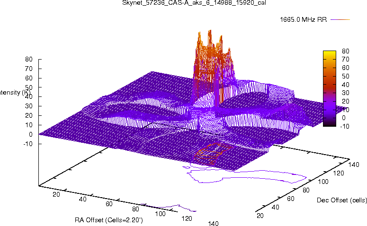
Task: Click the 20 tick on the RA Offset axis
Action: tap(56, 194)
